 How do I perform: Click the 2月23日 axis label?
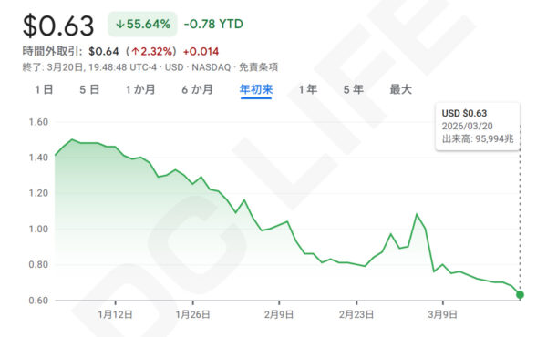point(356,315)
